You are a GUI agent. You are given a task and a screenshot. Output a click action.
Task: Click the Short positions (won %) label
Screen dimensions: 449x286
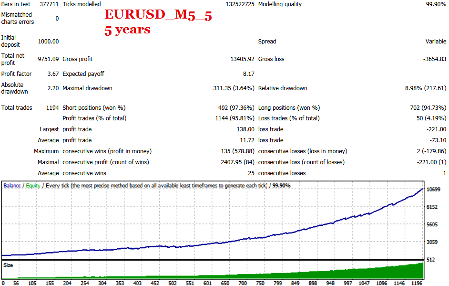[x=94, y=108]
